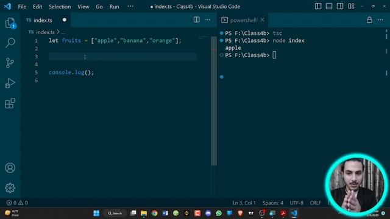Click the "console" text on line 5

click(x=60, y=72)
